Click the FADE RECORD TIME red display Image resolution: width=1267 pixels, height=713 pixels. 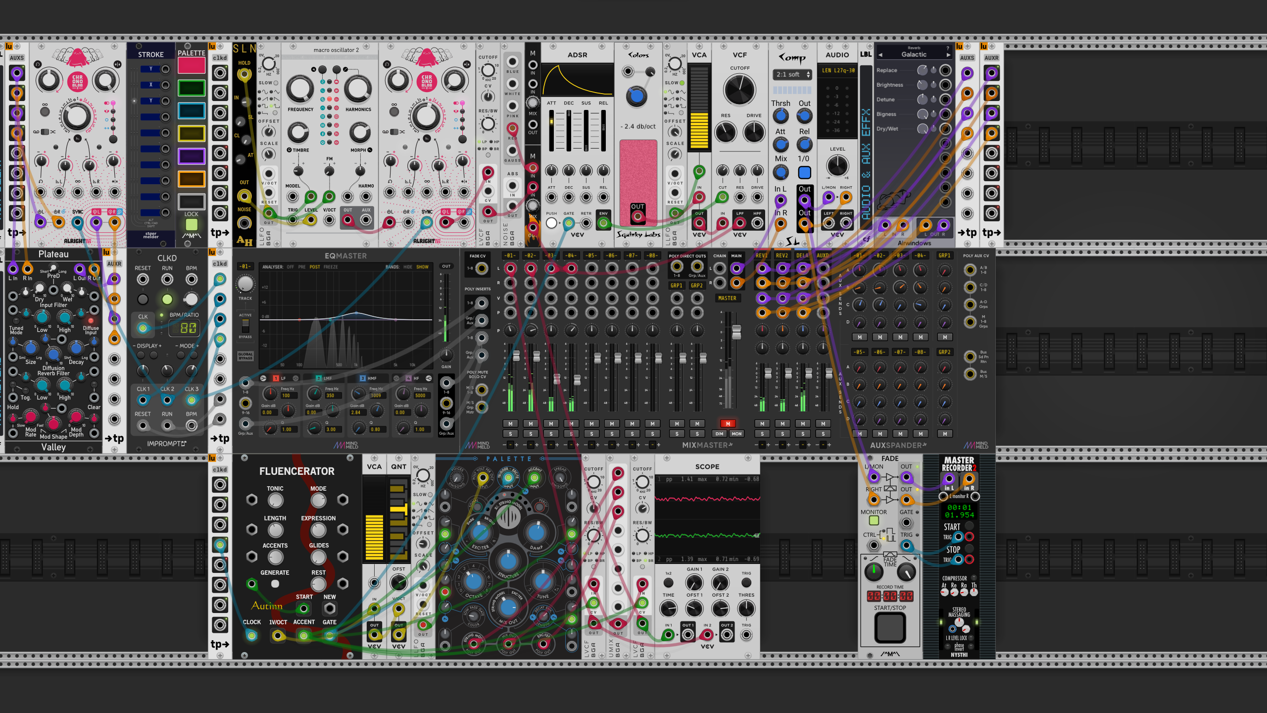click(890, 596)
